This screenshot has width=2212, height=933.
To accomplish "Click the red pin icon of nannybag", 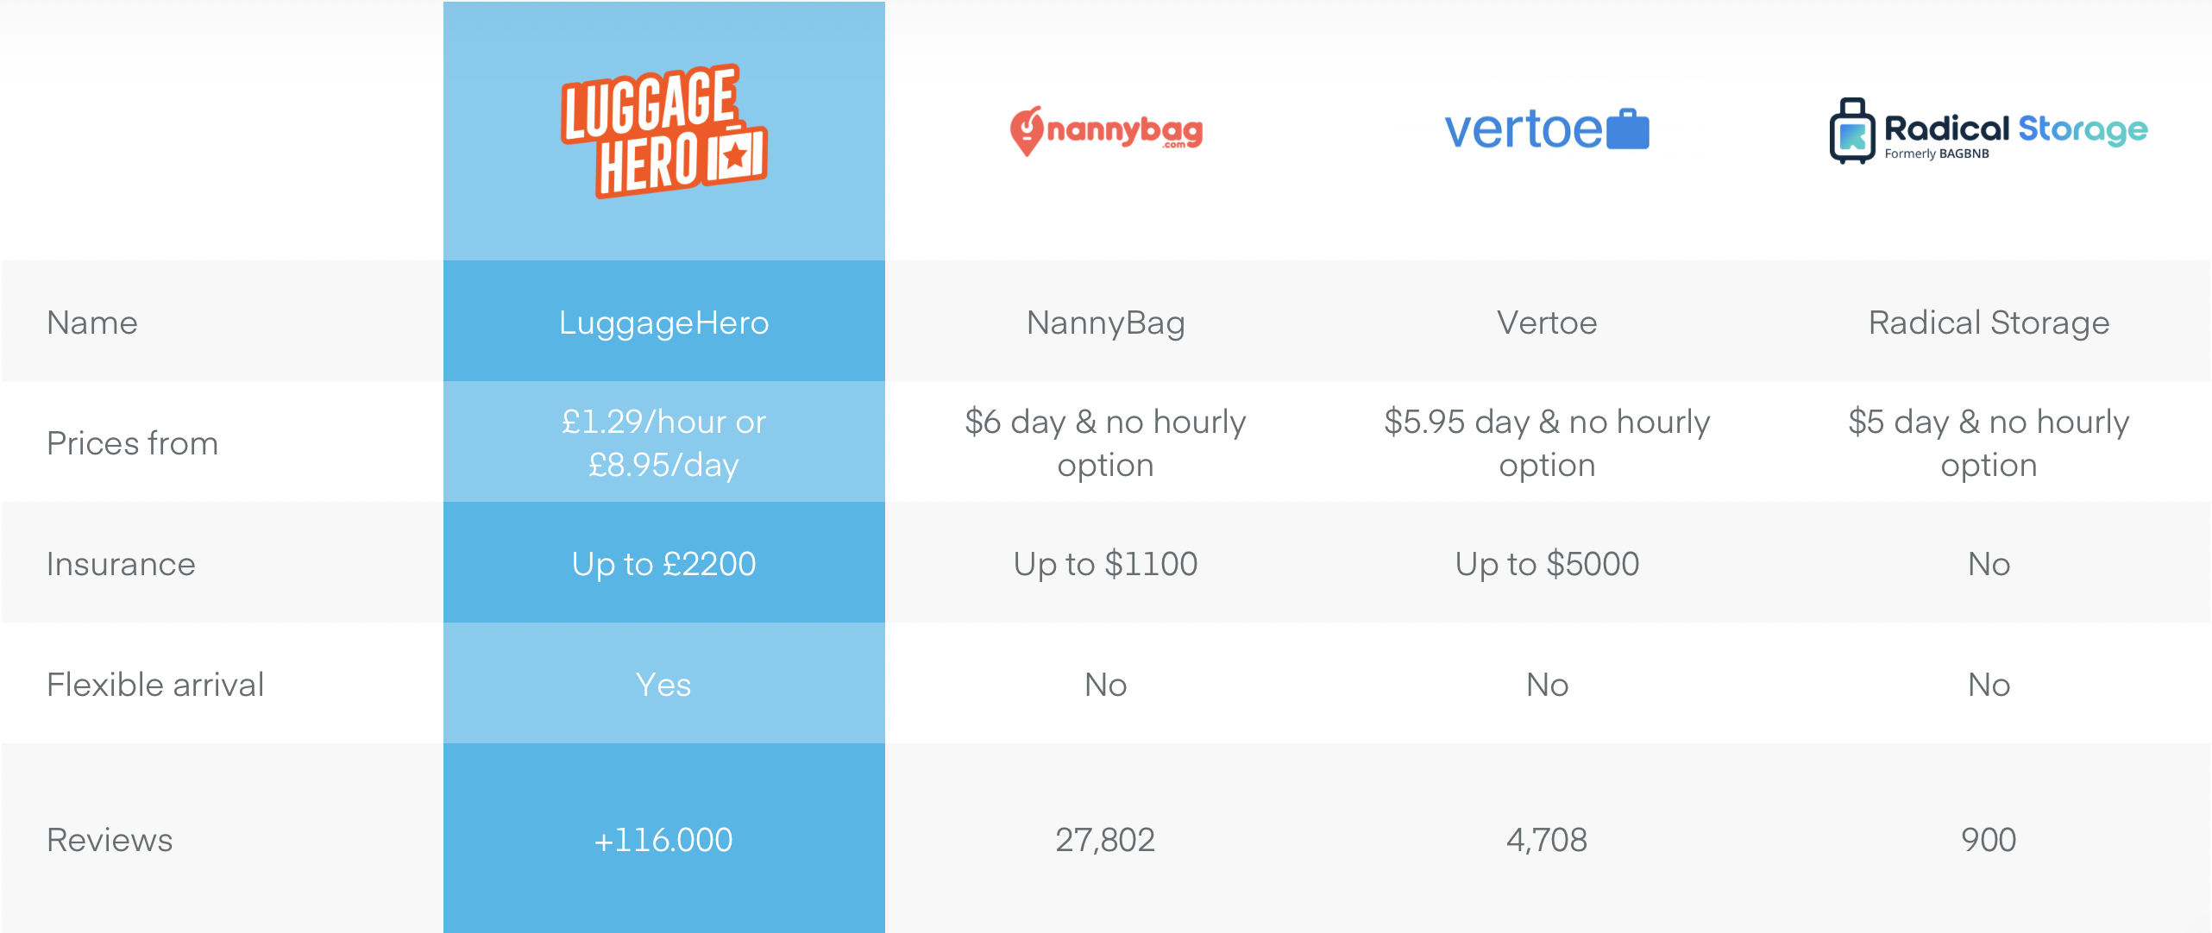I will 1027,131.
